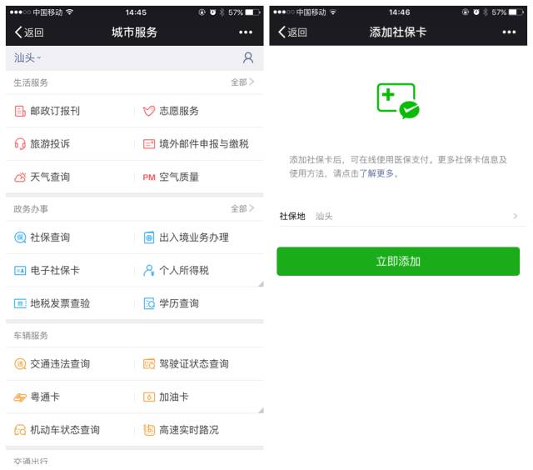Select the 电子社保卡 entry text
This screenshot has width=533, height=470.
55,270
